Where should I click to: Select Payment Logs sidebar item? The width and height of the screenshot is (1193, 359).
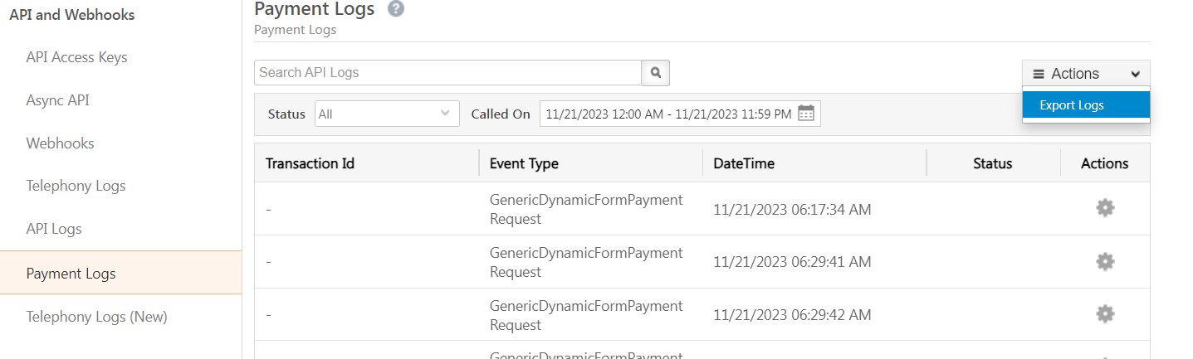pyautogui.click(x=71, y=273)
